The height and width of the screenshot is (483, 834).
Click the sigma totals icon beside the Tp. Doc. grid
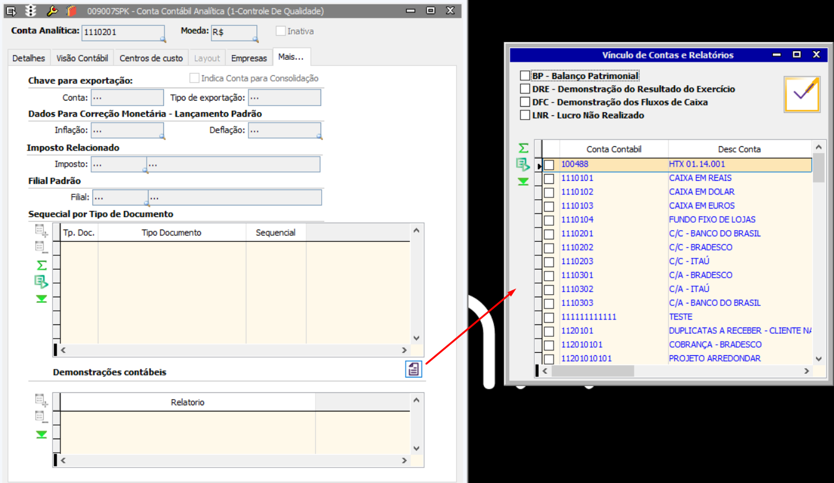(x=41, y=265)
